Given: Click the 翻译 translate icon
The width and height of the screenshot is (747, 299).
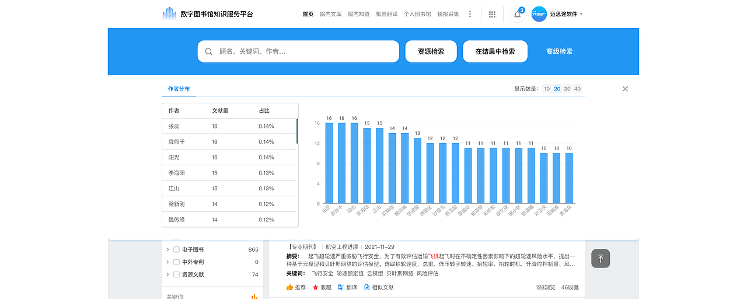Looking at the screenshot, I should (x=341, y=287).
